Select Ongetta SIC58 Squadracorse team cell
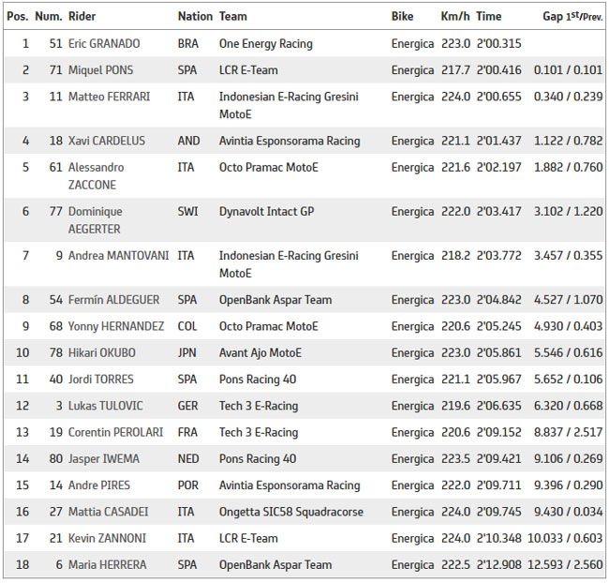Image resolution: width=609 pixels, height=583 pixels. 290,512
